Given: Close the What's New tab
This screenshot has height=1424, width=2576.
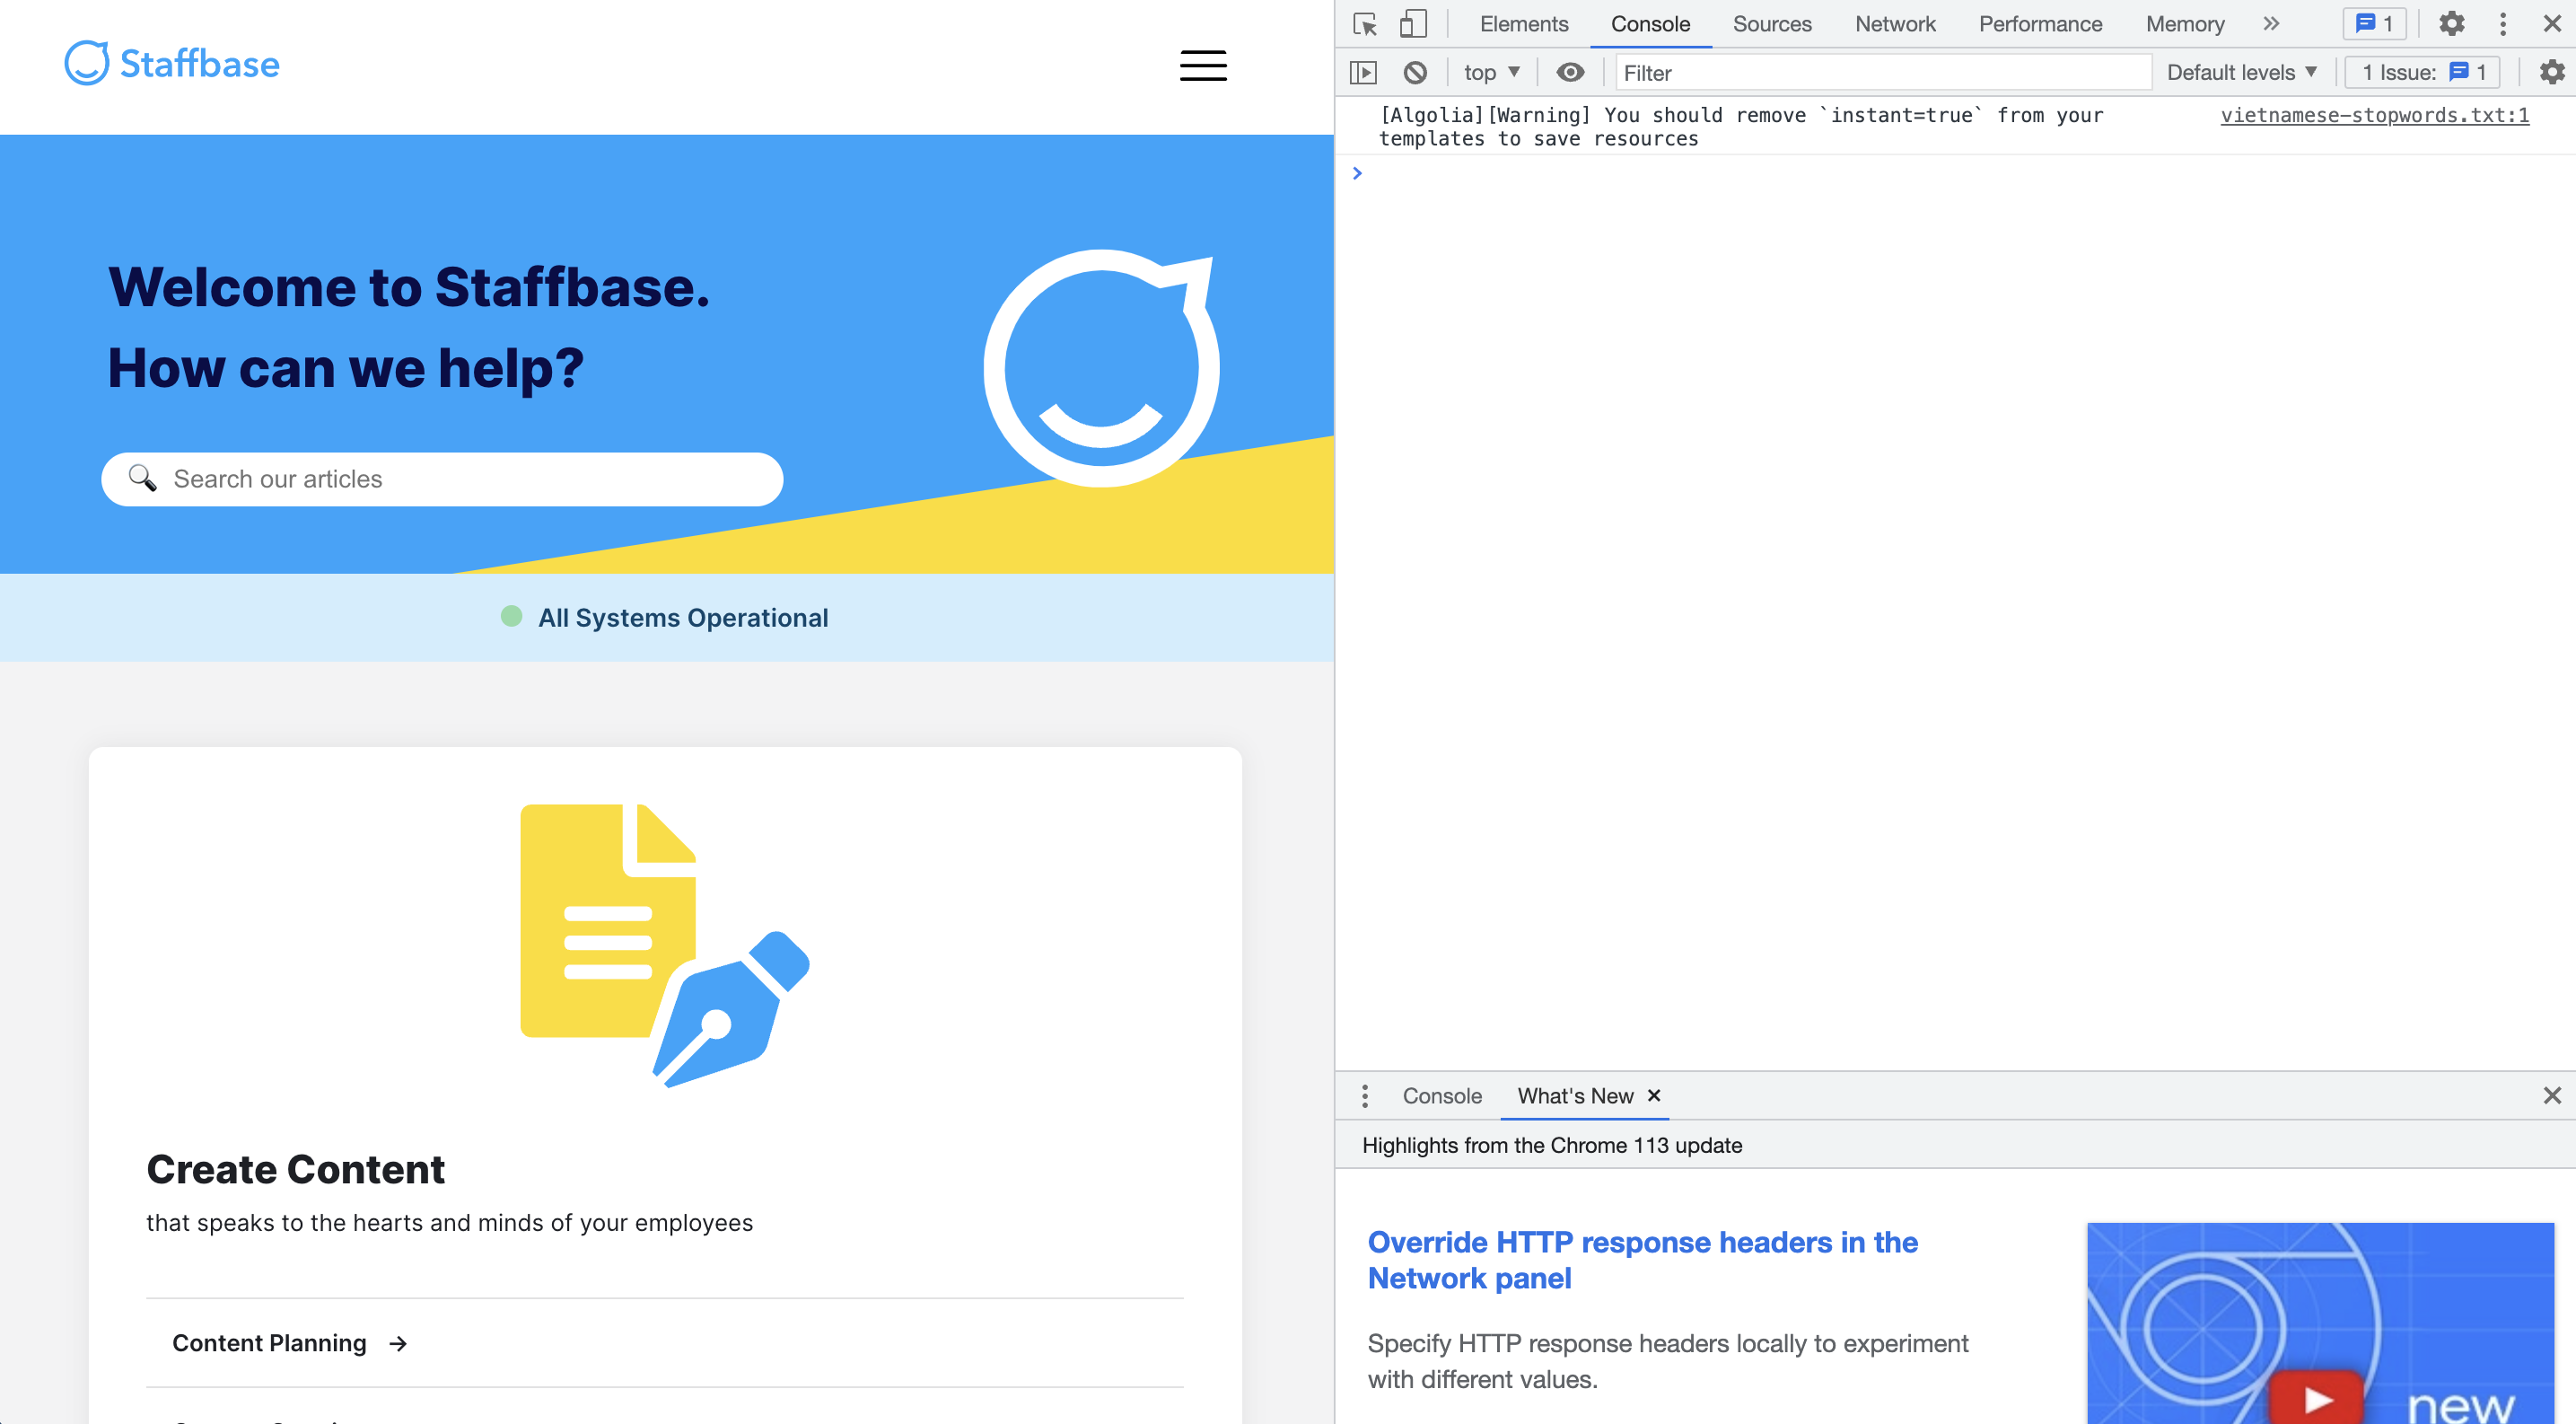Looking at the screenshot, I should pos(1654,1096).
